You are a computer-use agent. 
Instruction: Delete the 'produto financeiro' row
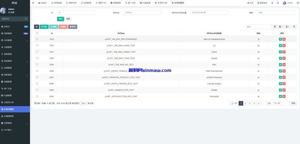pyautogui.click(x=284, y=77)
